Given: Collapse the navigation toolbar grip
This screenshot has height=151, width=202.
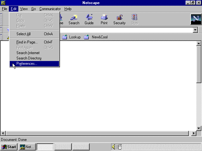Looking at the screenshot, I should point(1,19).
